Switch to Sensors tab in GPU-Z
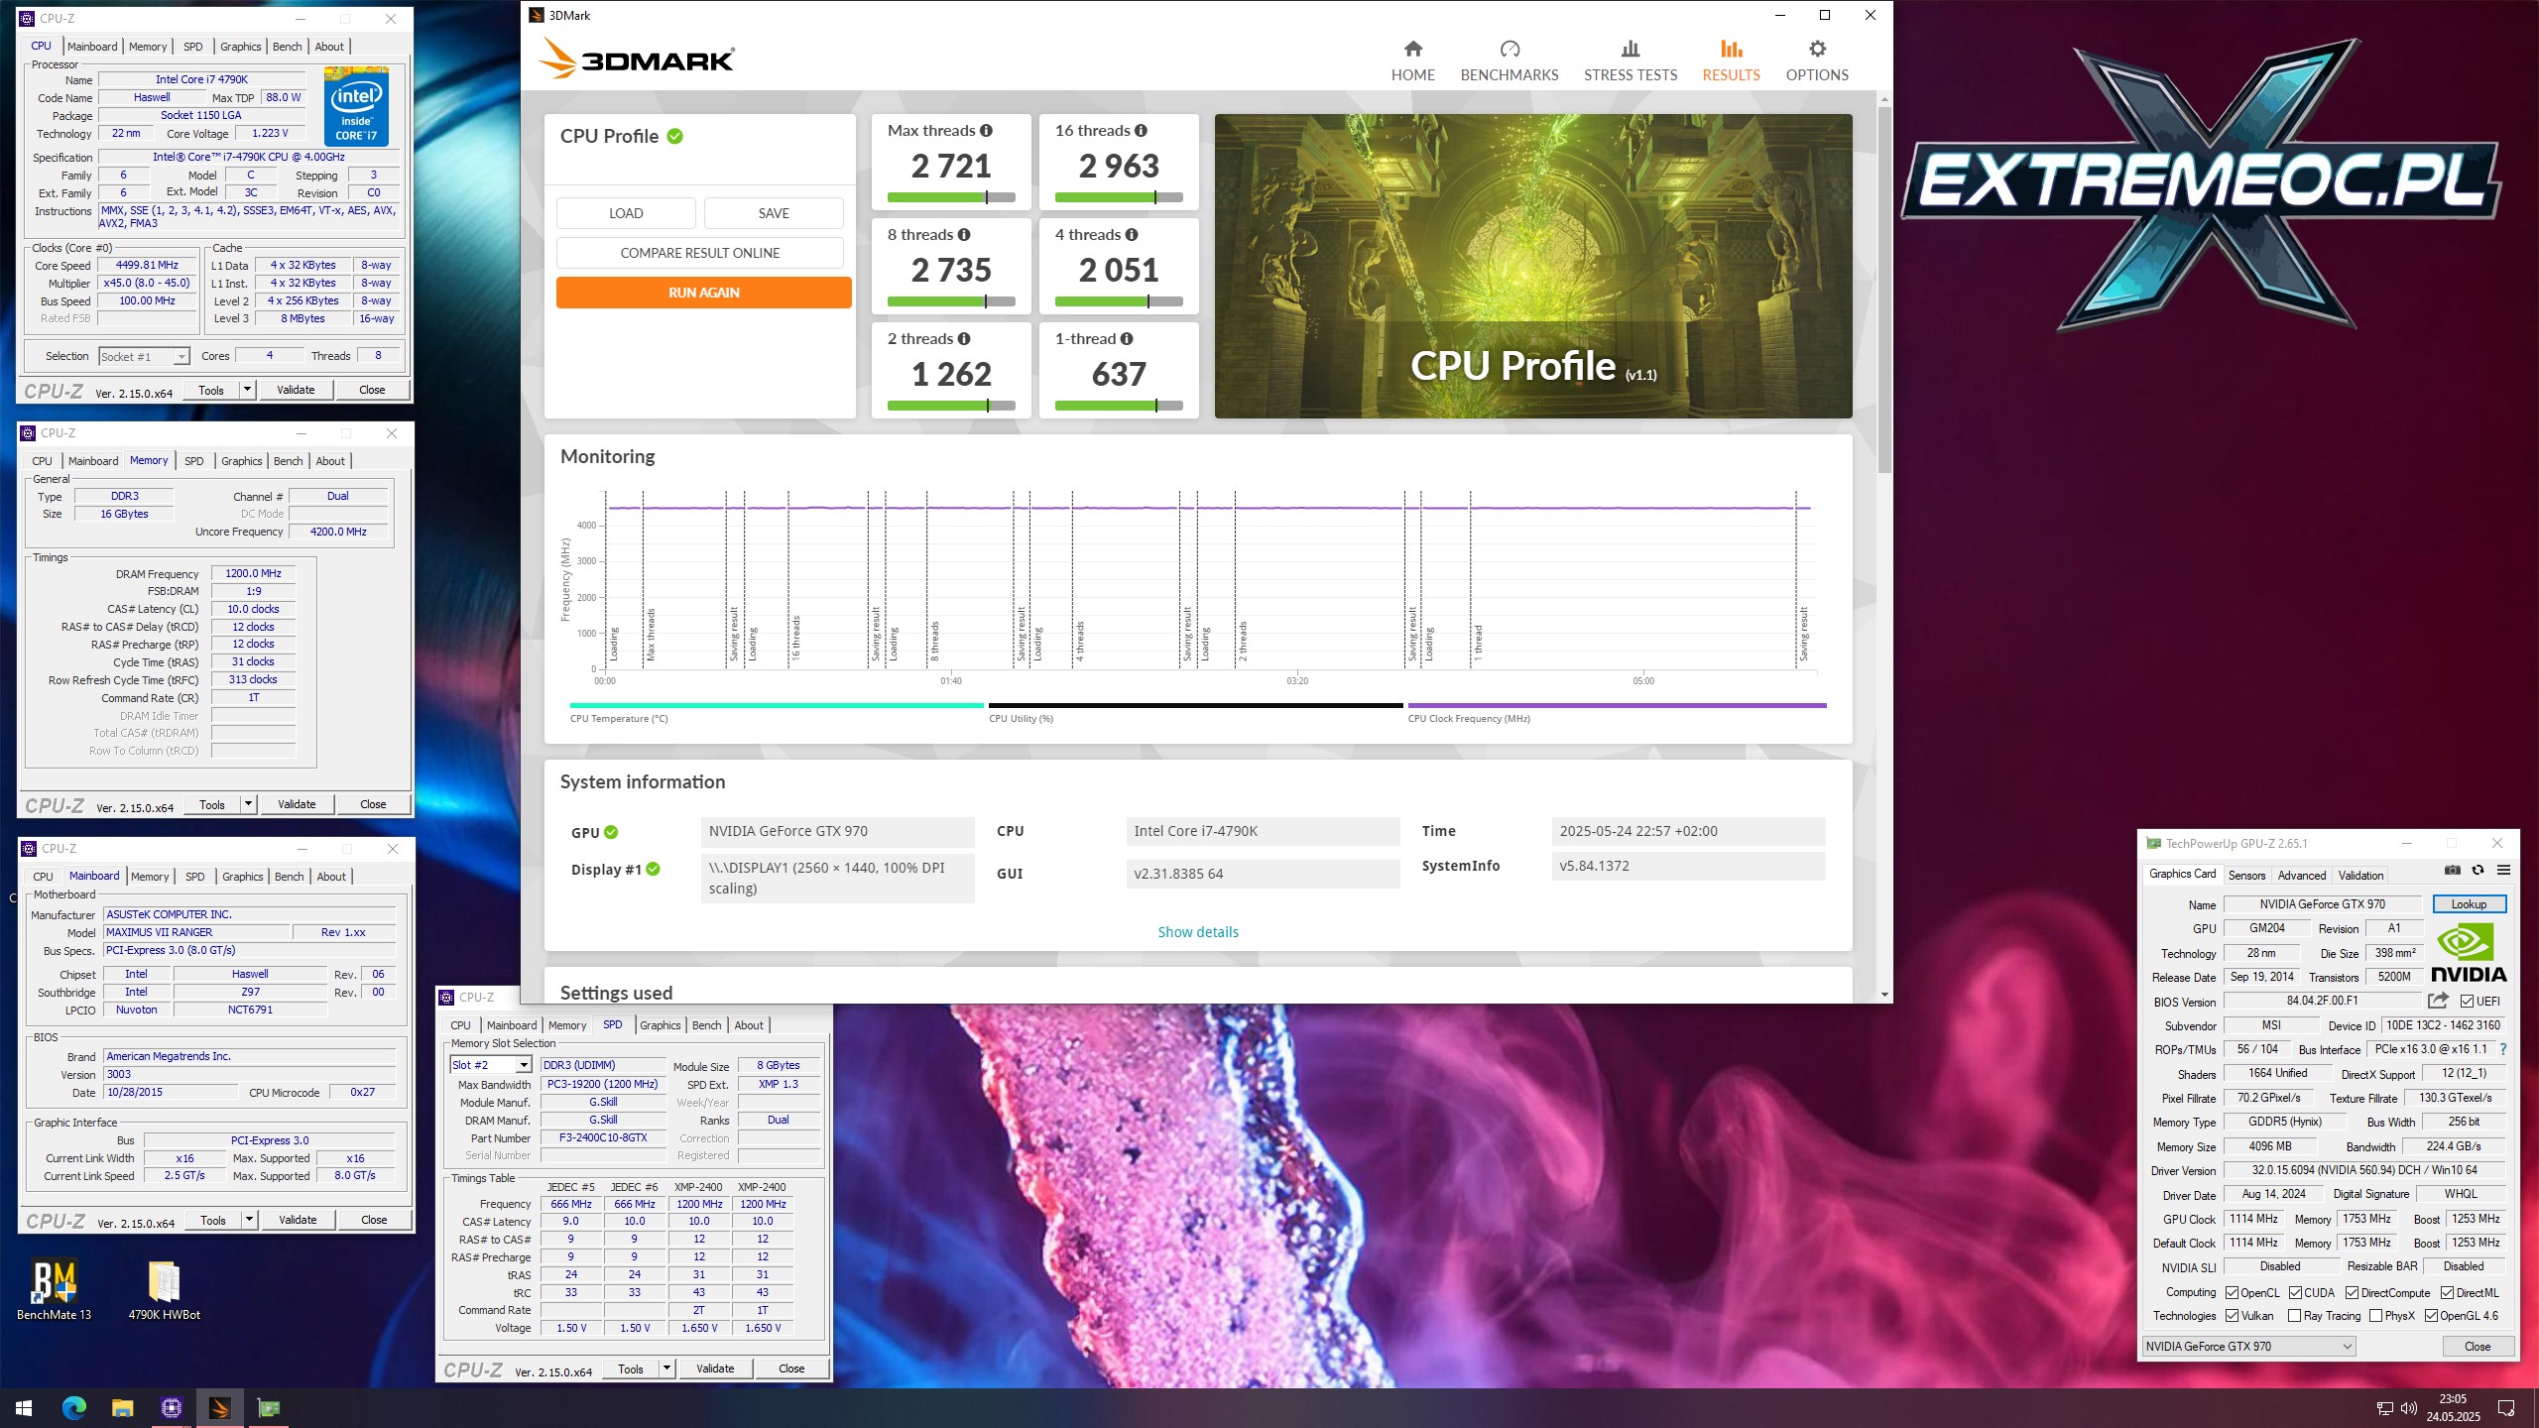 point(2246,875)
